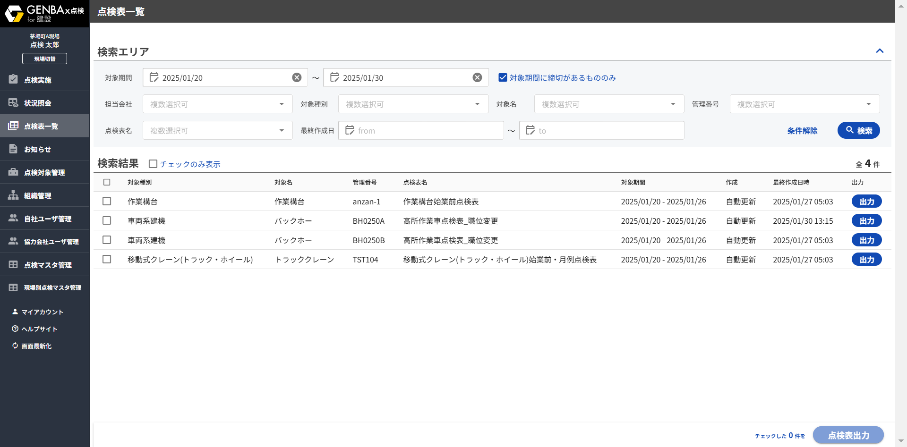Go to 点検実施 in sidebar

38,80
